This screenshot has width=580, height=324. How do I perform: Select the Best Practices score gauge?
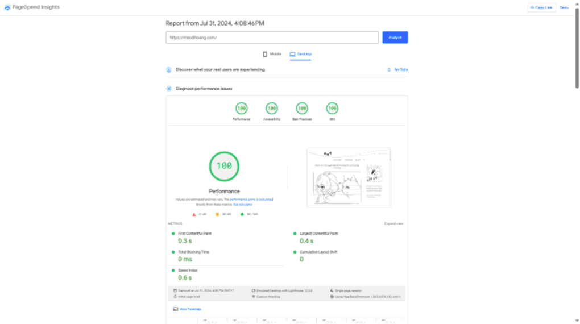point(302,108)
